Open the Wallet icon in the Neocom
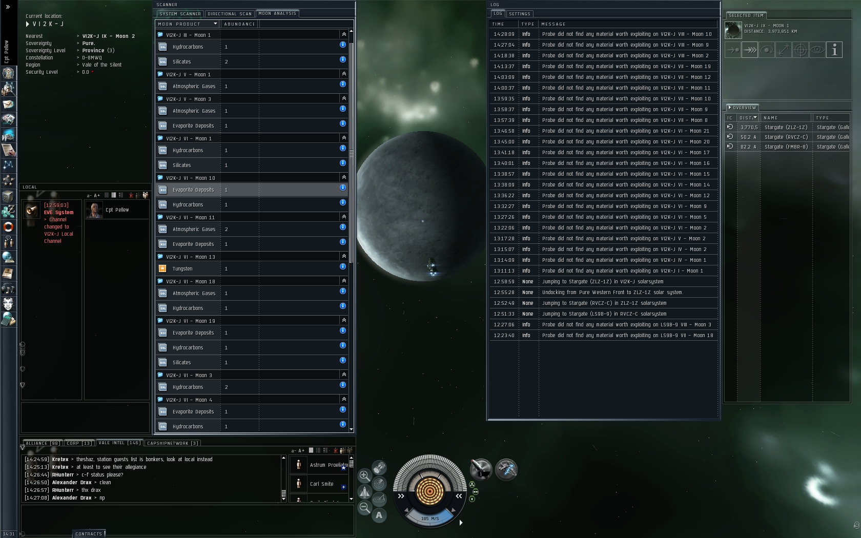861x538 pixels. pos(8,211)
